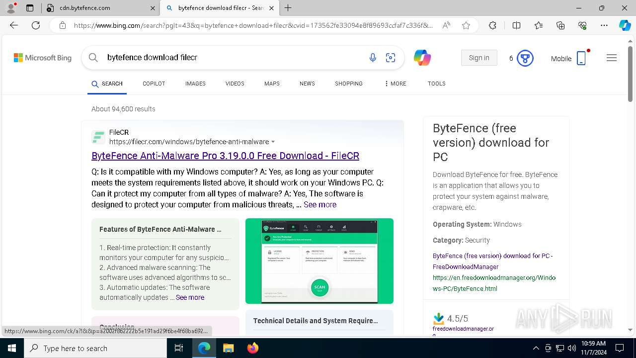
Task: Select the Maps search tab
Action: tap(272, 84)
